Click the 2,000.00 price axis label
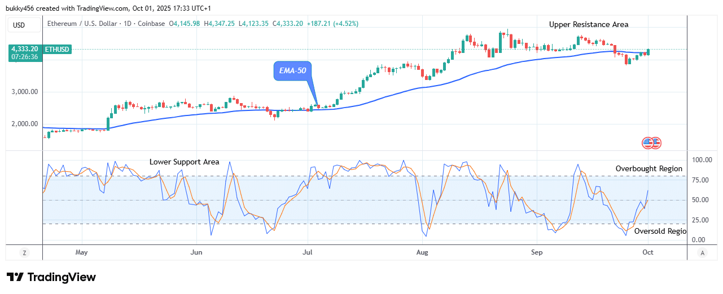723x294 pixels. tap(24, 124)
